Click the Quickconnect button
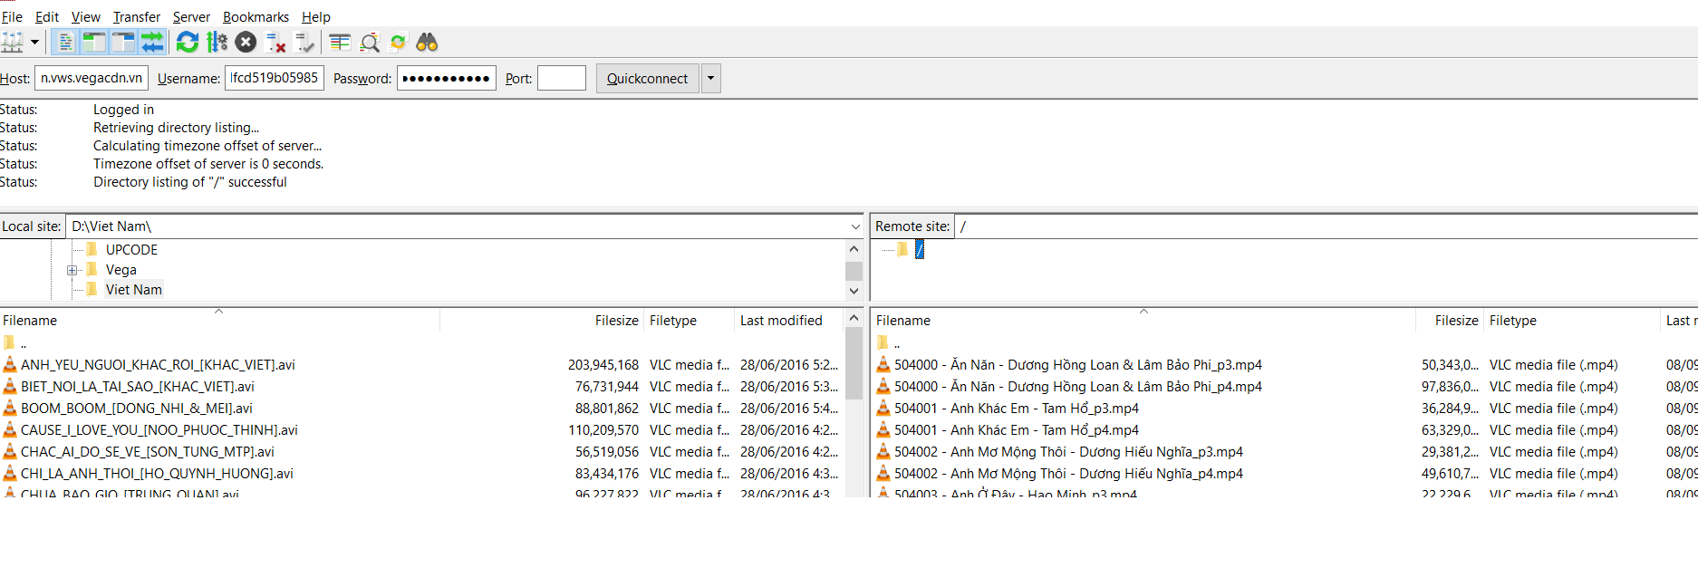 pos(647,79)
